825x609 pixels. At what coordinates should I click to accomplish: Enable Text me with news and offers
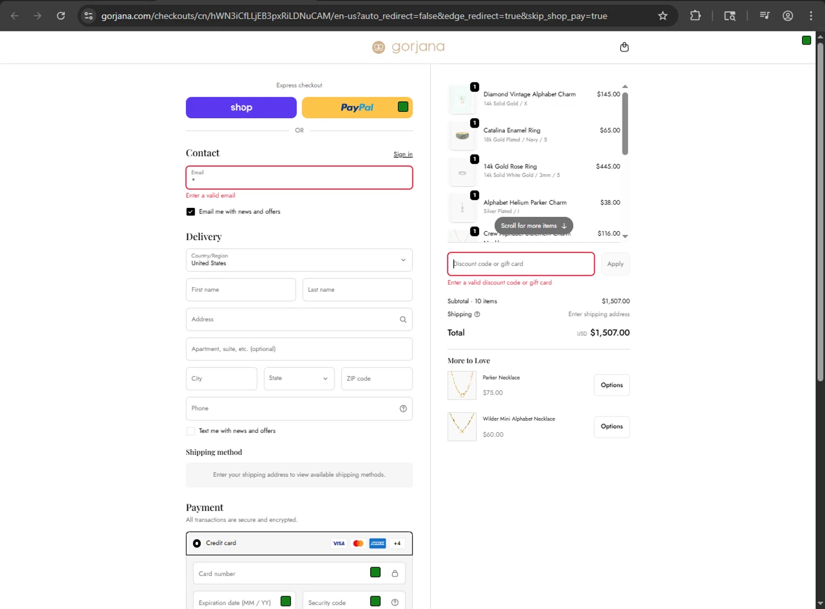coord(191,431)
